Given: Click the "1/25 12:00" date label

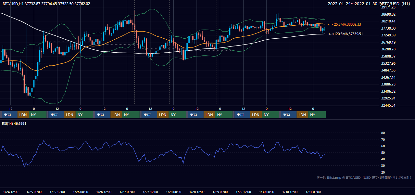Looking at the screenshot, I should tap(57, 192).
